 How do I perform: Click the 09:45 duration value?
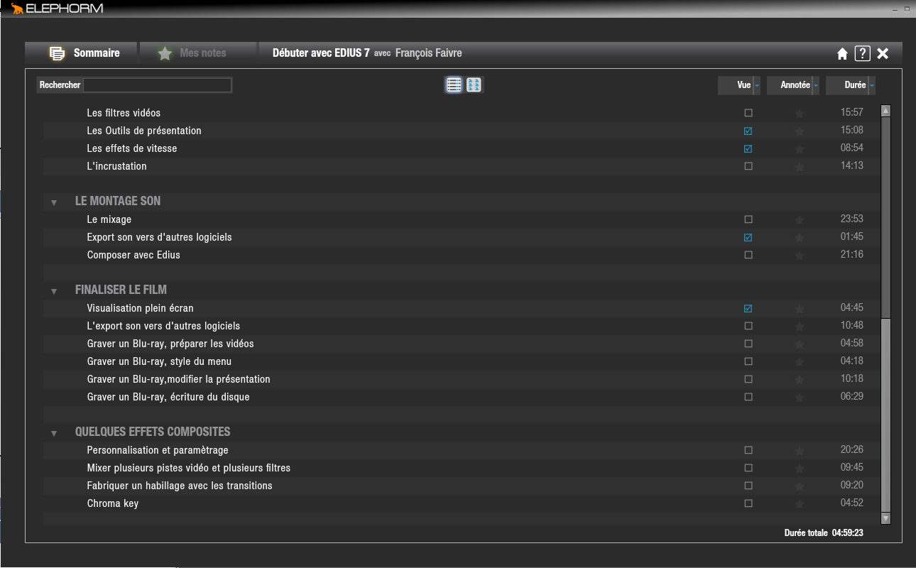[x=852, y=467]
